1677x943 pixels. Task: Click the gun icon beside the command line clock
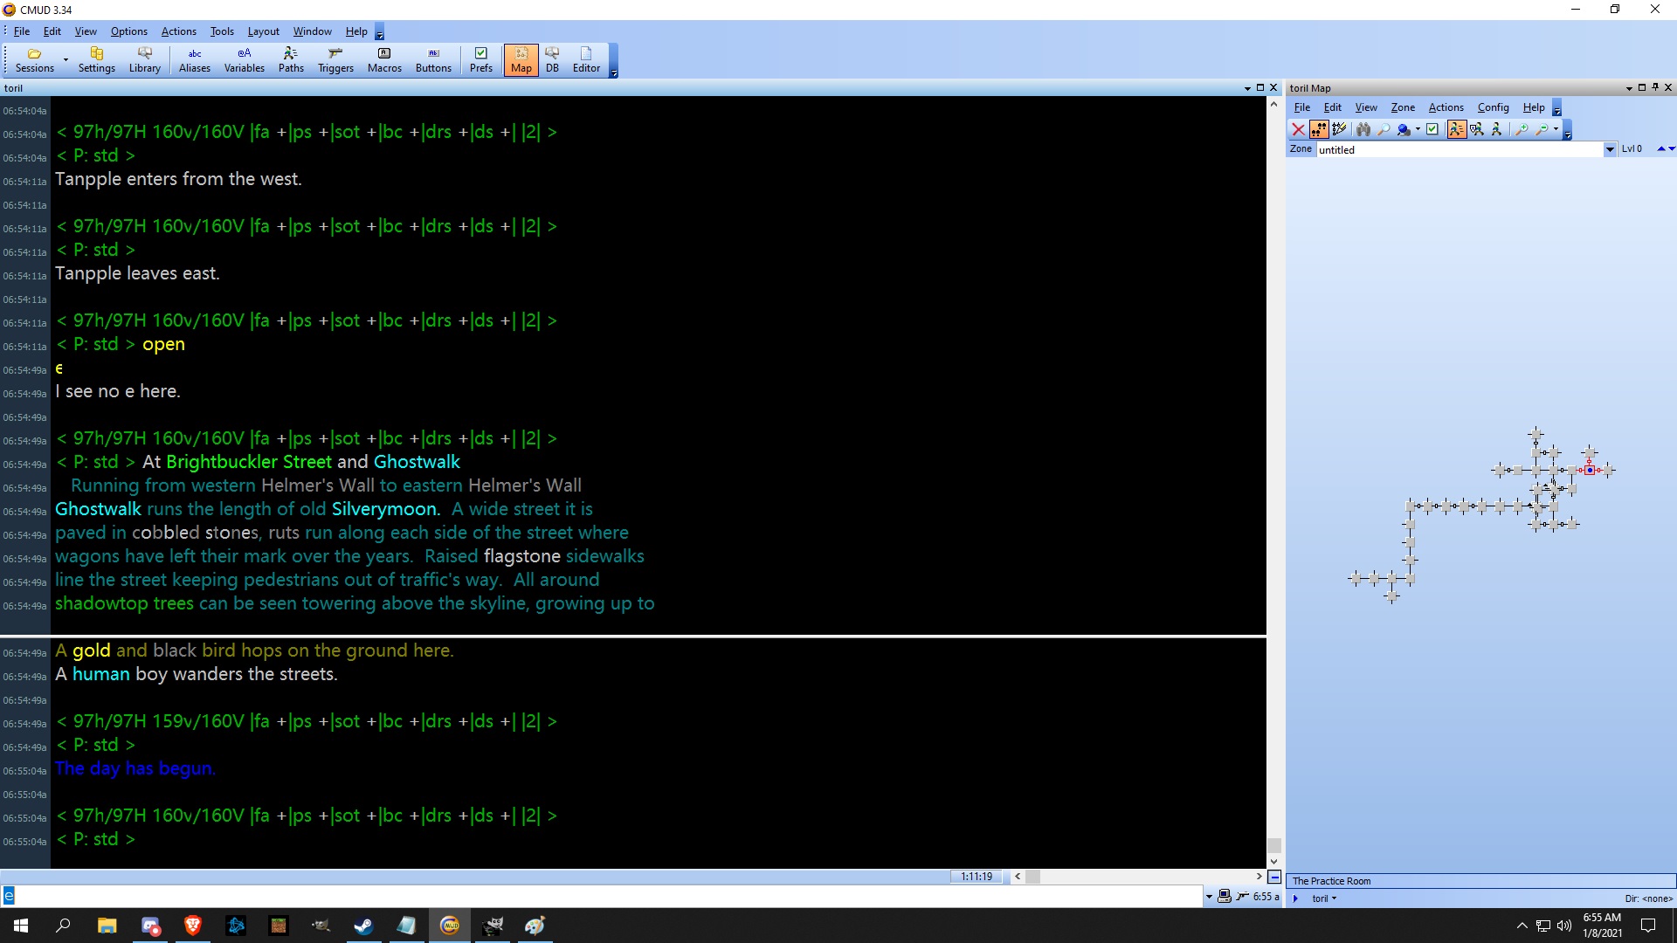pyautogui.click(x=1242, y=896)
